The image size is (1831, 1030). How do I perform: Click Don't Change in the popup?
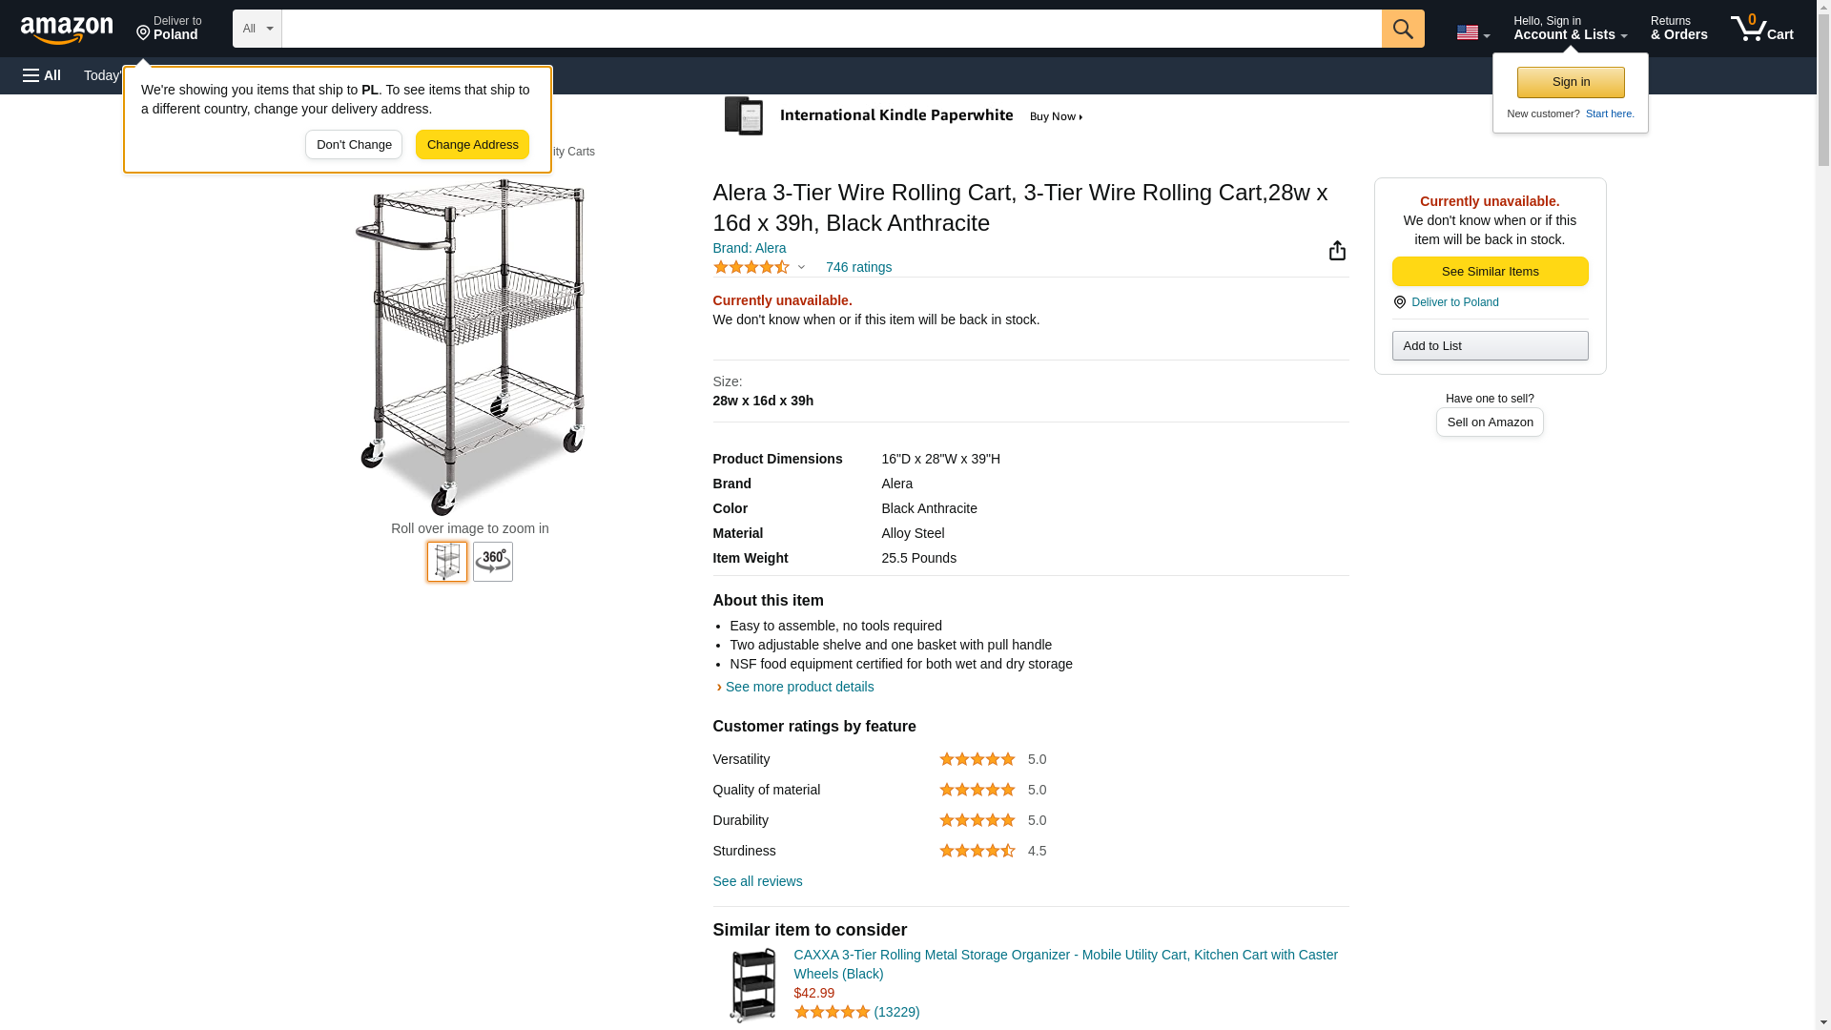(x=354, y=145)
